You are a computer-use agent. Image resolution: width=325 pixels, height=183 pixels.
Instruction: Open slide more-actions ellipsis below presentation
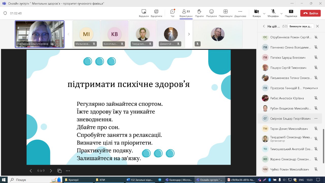coord(68,171)
